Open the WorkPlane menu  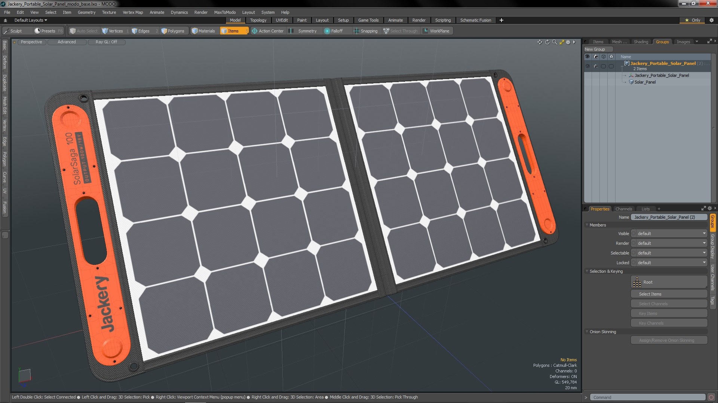tap(436, 31)
